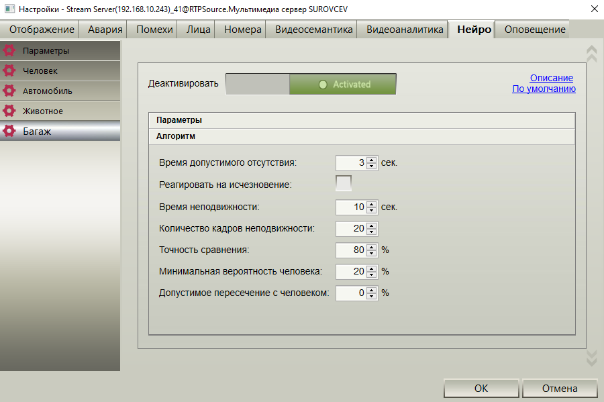The image size is (604, 402).
Task: Open the Параметры sidebar section
Action: click(60, 50)
